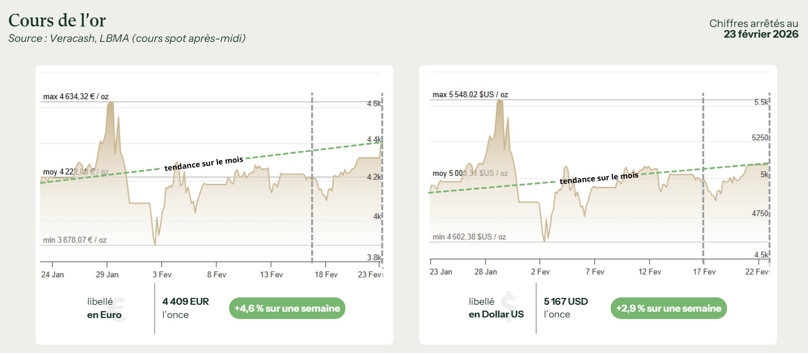Click the 3 Fev tick on Euro chart
Image resolution: width=808 pixels, height=353 pixels.
point(162,274)
